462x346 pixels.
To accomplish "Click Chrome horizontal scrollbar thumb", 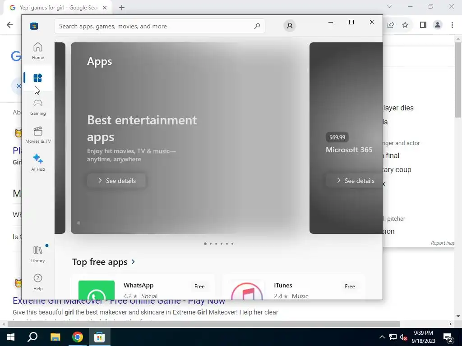I will pos(203,324).
